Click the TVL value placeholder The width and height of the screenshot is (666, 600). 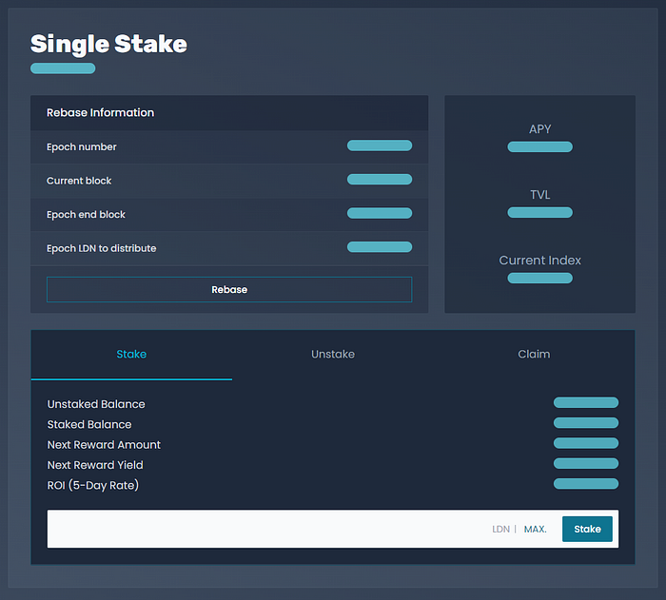[x=539, y=213]
